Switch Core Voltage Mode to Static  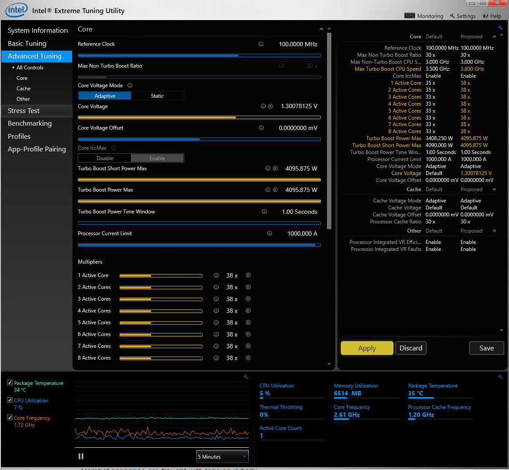157,95
